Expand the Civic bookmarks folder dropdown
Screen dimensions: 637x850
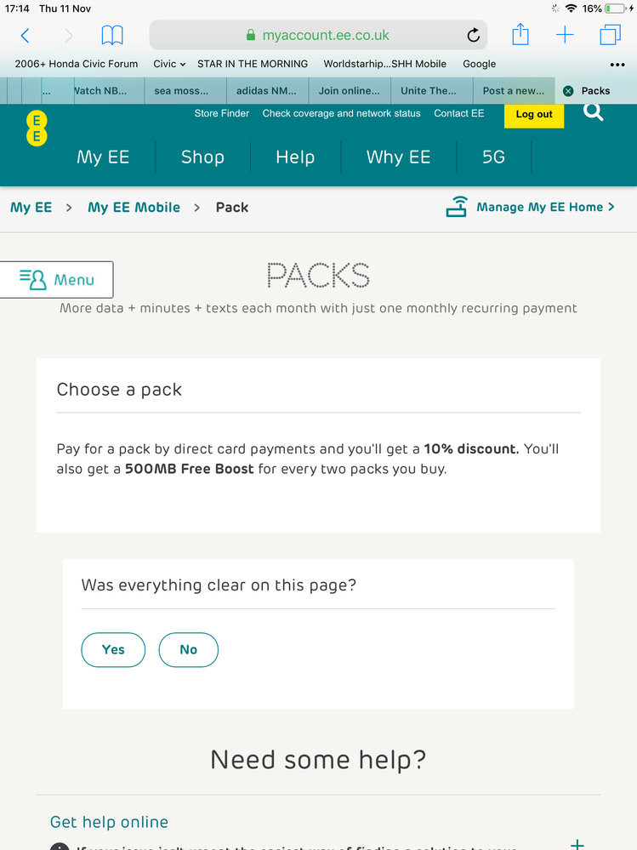[169, 64]
